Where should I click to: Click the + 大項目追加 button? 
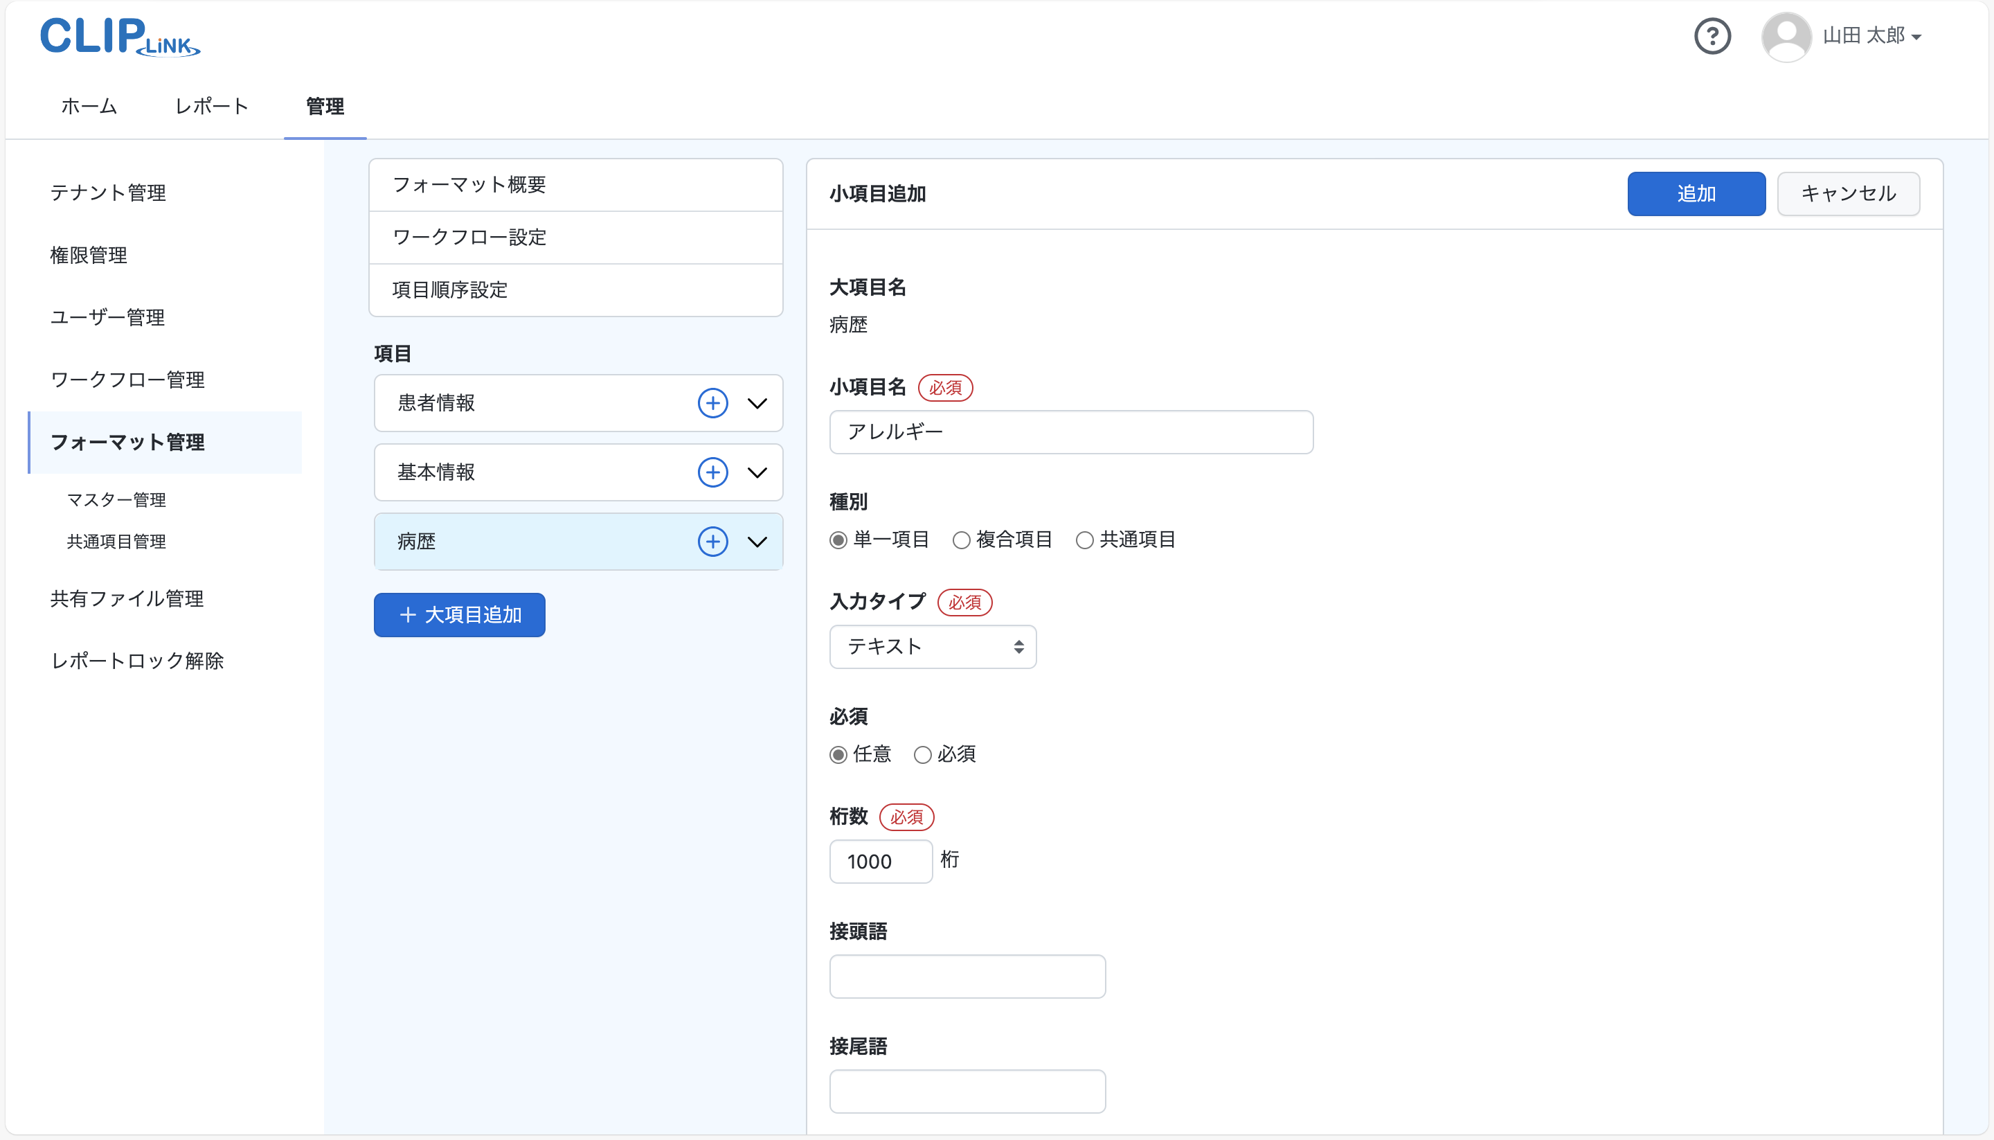pos(459,614)
